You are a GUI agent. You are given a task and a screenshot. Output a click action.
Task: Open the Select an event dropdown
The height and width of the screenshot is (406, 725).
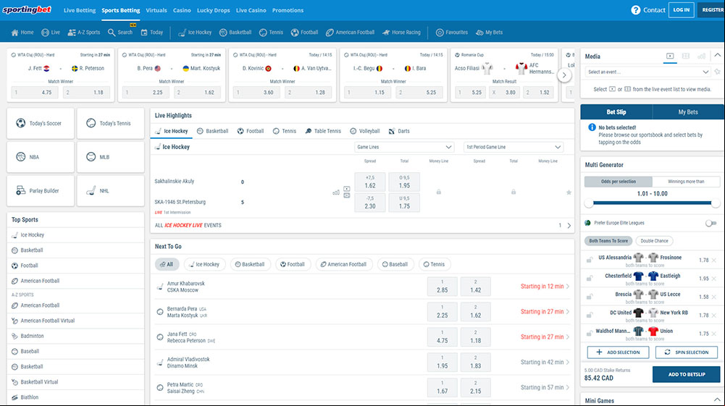tap(648, 72)
